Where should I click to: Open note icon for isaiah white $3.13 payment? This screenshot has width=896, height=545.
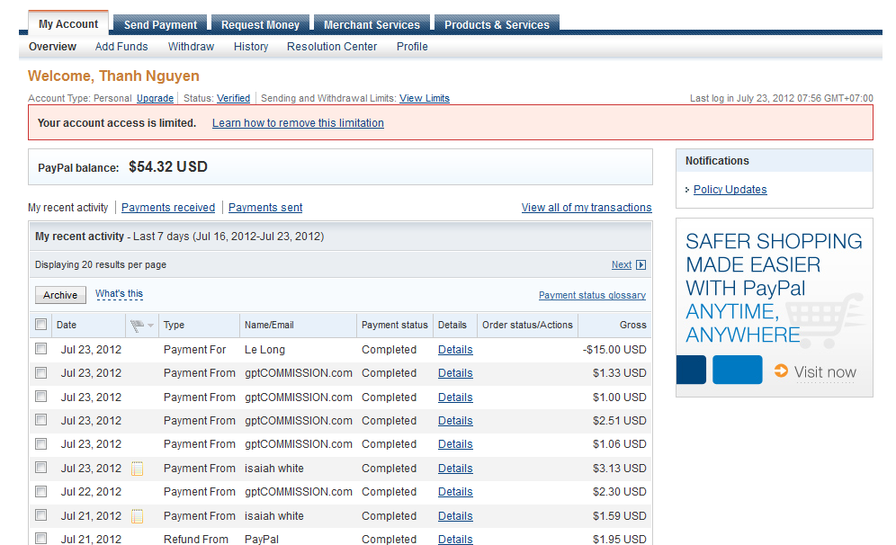pos(137,469)
